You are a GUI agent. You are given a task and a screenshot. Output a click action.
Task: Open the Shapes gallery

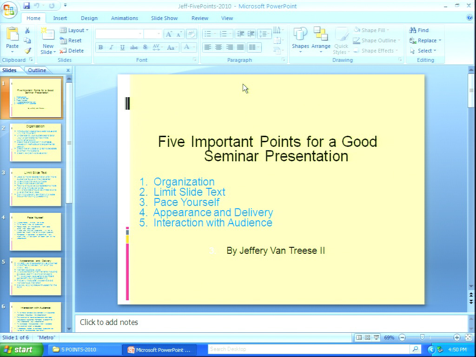point(300,40)
